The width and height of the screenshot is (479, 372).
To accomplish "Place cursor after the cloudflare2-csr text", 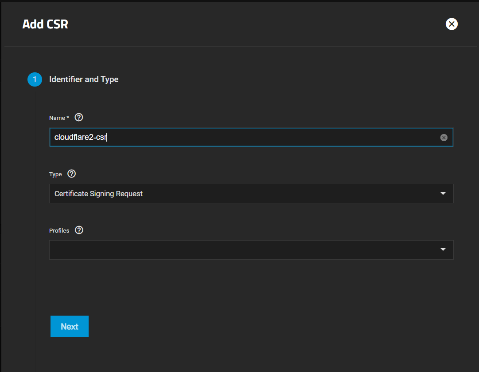I will point(107,137).
